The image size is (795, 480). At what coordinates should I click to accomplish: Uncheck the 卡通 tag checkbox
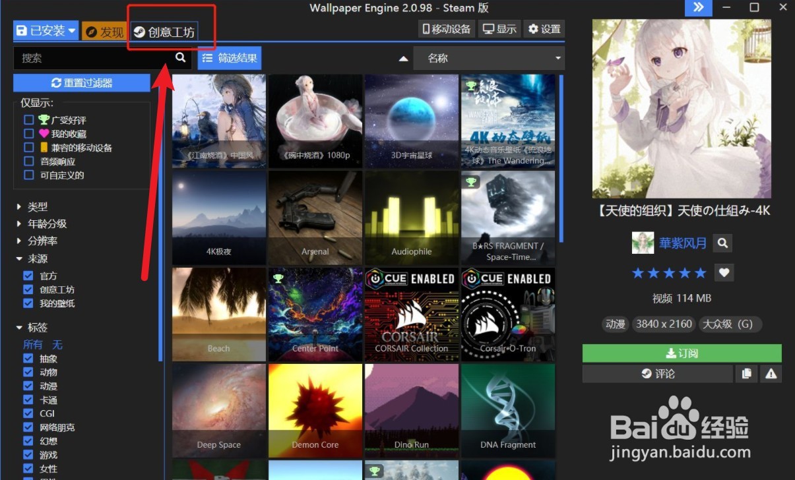pyautogui.click(x=28, y=400)
